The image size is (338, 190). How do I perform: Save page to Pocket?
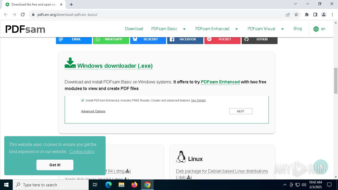(222, 39)
